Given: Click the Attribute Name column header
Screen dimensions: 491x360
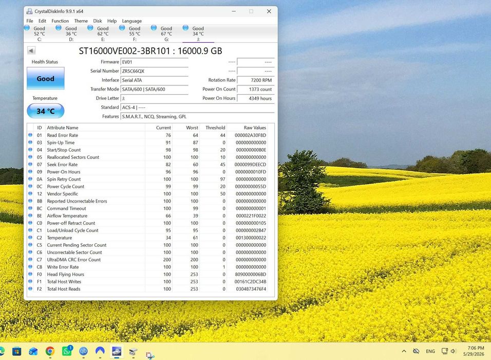Looking at the screenshot, I should pyautogui.click(x=95, y=128).
